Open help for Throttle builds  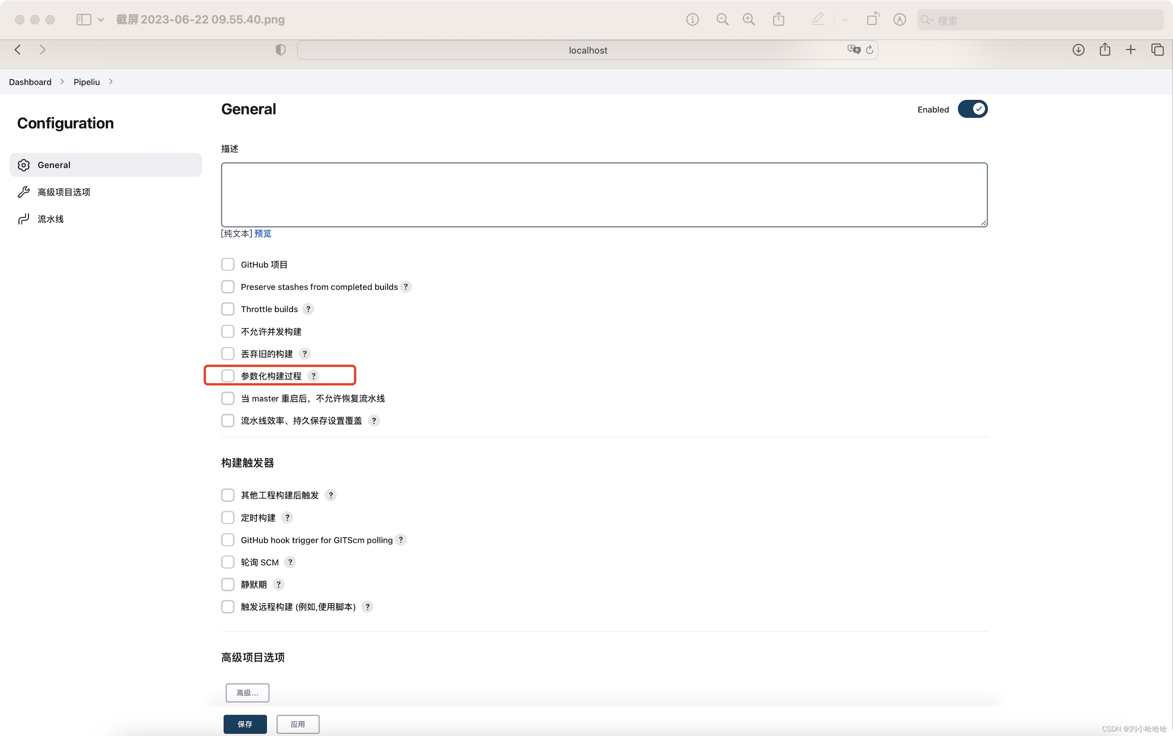point(308,309)
